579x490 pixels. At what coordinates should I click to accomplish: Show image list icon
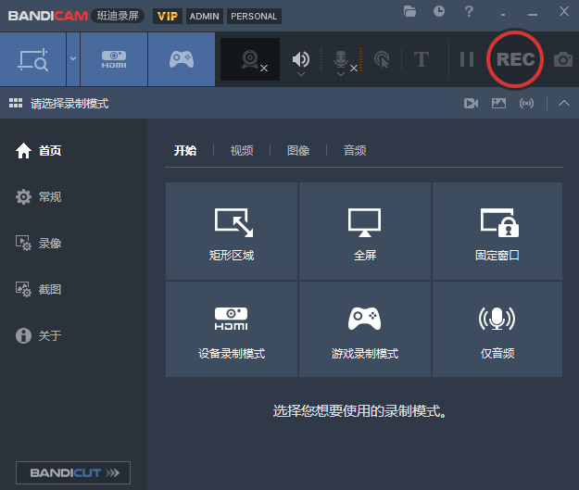click(498, 103)
